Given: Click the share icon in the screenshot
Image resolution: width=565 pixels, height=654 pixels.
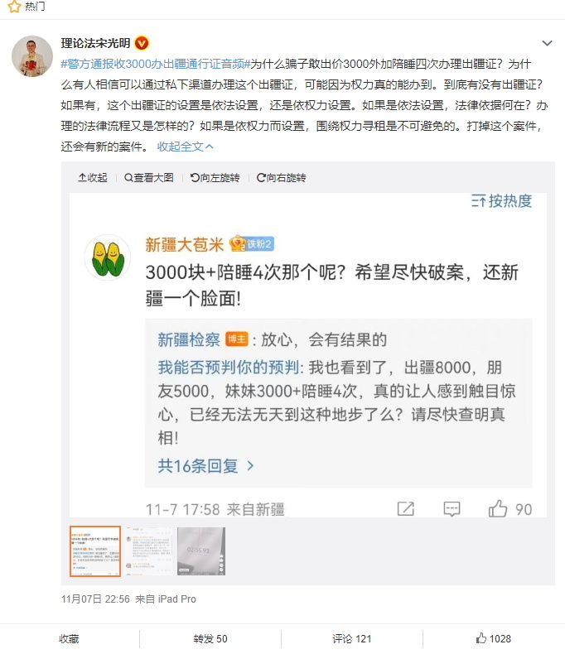Looking at the screenshot, I should (x=406, y=509).
